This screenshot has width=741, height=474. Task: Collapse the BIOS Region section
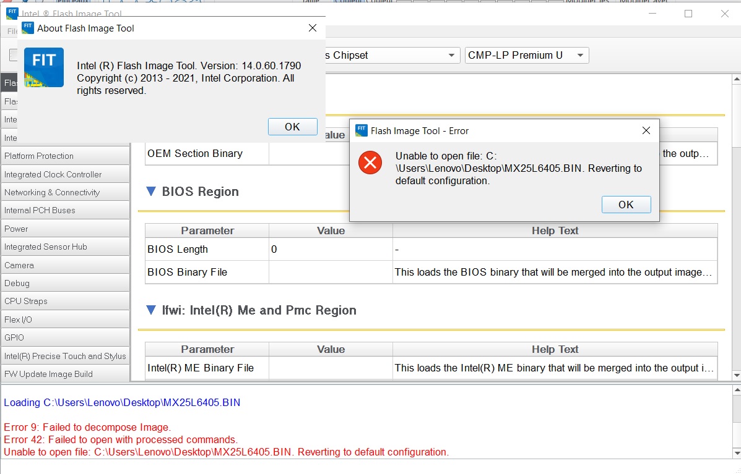pyautogui.click(x=151, y=192)
